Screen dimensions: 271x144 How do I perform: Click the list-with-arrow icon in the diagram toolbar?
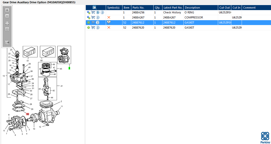click(x=7, y=42)
